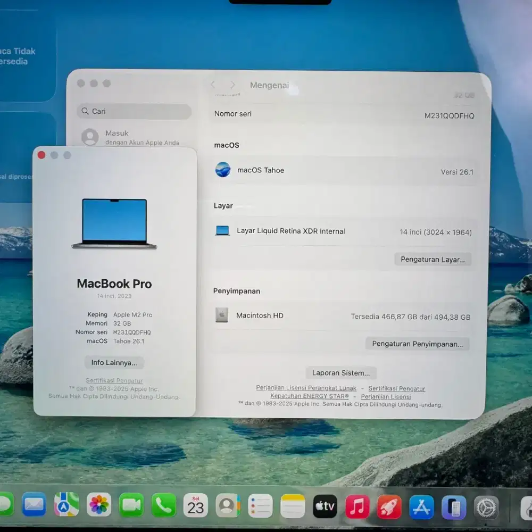Click the magnifier icon in the Cari field

[85, 111]
